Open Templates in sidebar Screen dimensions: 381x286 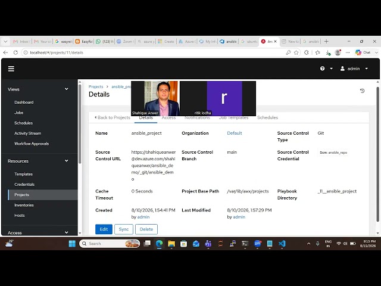(23, 174)
